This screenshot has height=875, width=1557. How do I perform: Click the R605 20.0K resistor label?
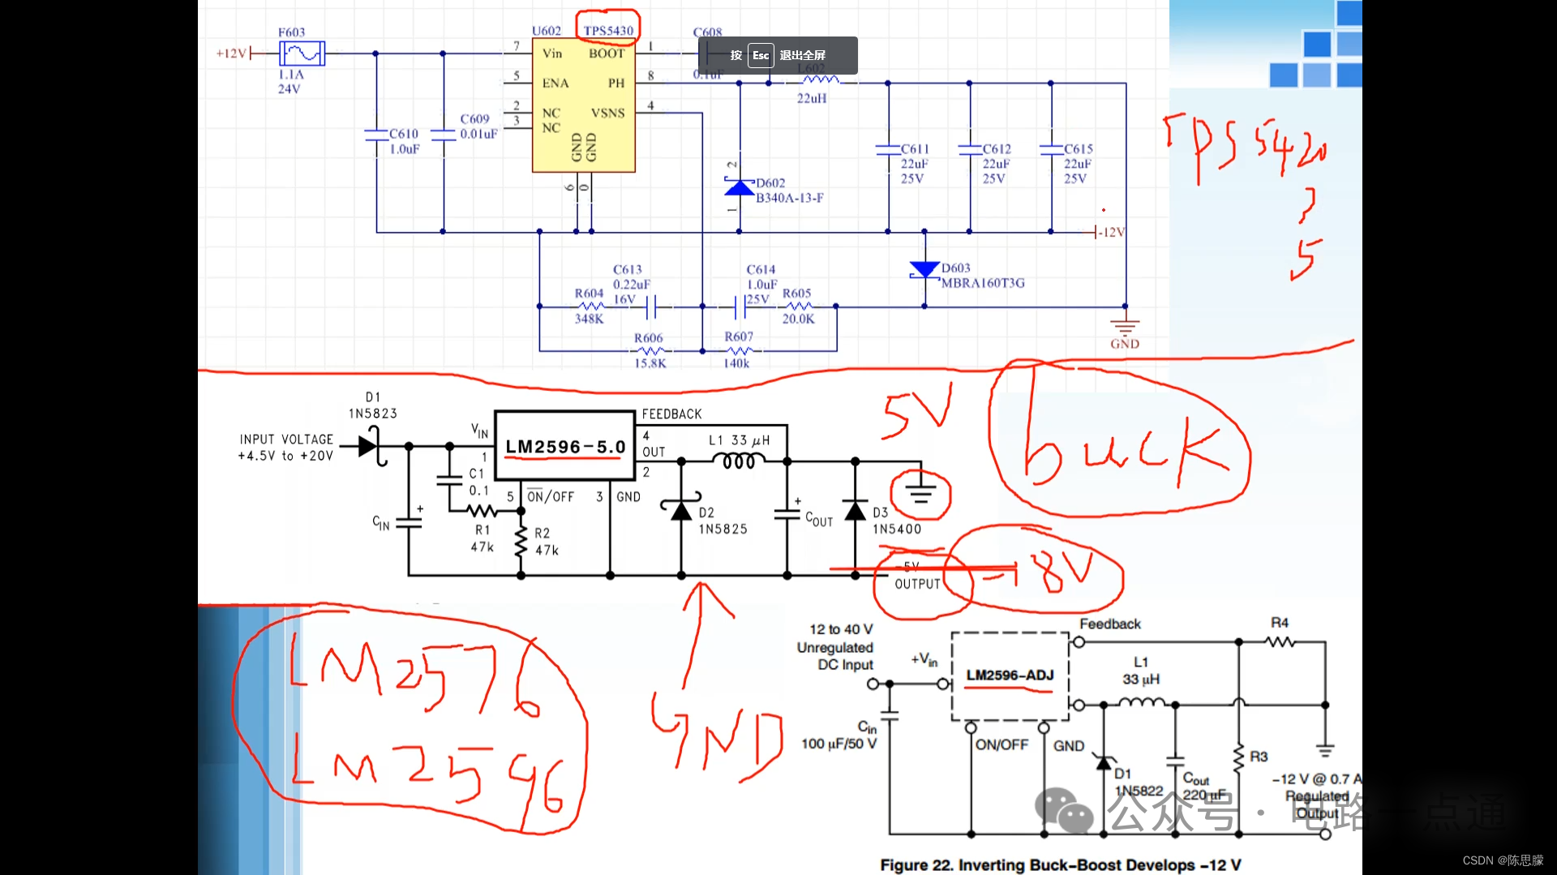[798, 306]
